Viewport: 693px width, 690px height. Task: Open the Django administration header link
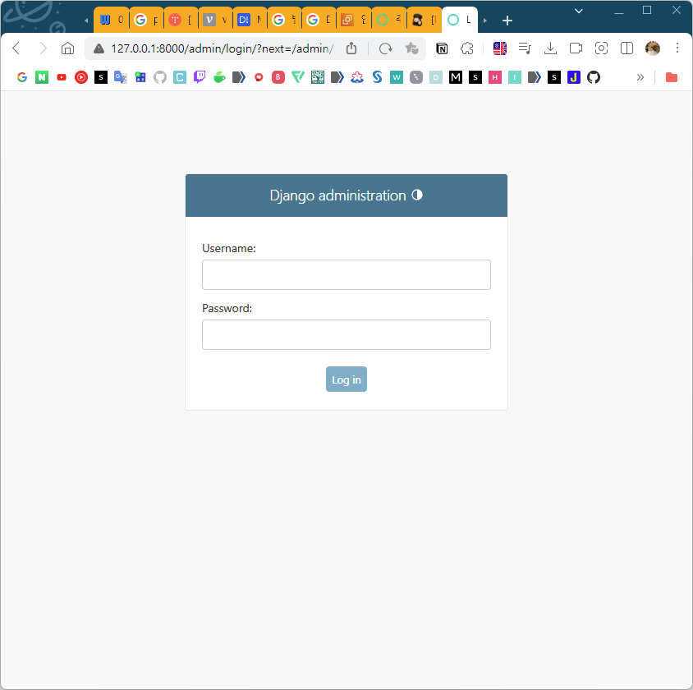337,195
